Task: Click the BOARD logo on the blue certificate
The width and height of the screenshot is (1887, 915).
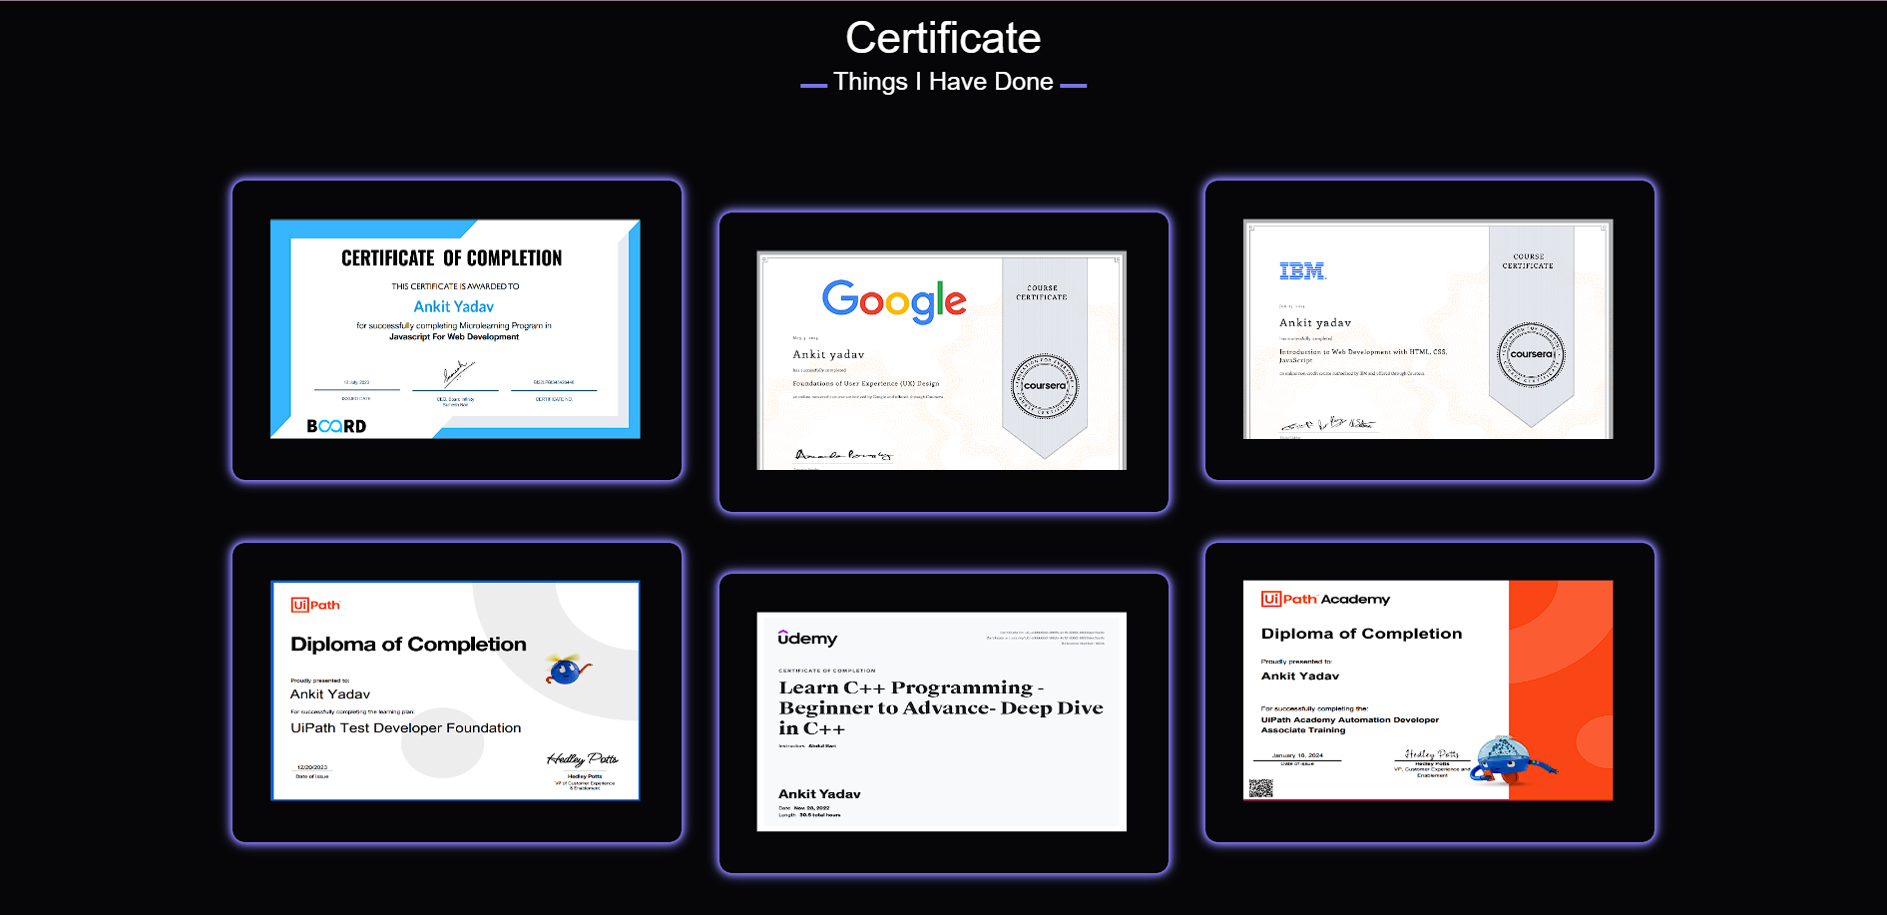Action: coord(336,426)
